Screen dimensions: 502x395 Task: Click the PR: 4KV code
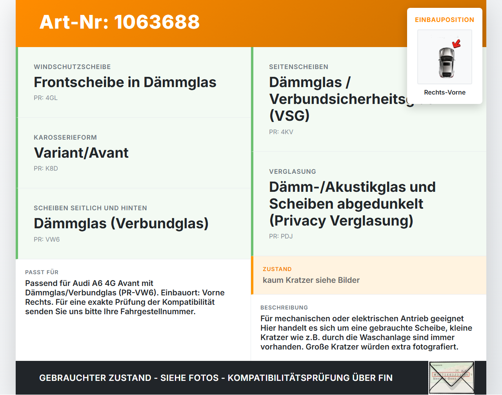pyautogui.click(x=281, y=132)
